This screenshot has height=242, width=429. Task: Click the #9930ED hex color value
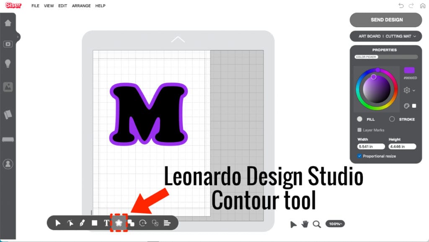[x=410, y=78]
